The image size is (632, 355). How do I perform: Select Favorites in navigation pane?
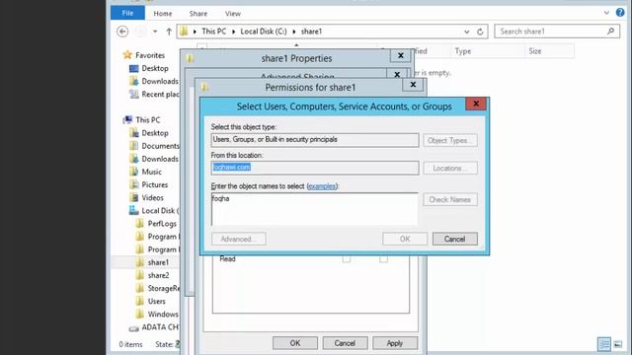(x=149, y=55)
